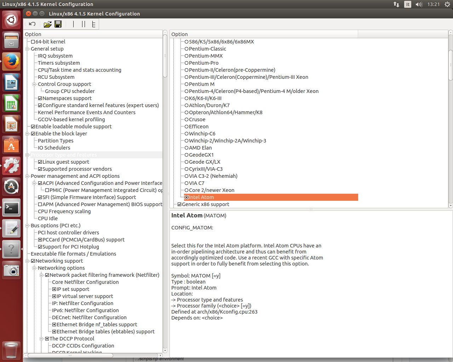The width and height of the screenshot is (453, 362).
Task: Click the clock showing 13:21
Action: 433,4
